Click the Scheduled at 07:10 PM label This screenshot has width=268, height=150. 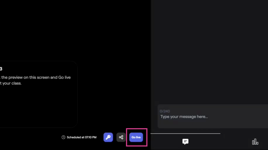click(x=82, y=137)
